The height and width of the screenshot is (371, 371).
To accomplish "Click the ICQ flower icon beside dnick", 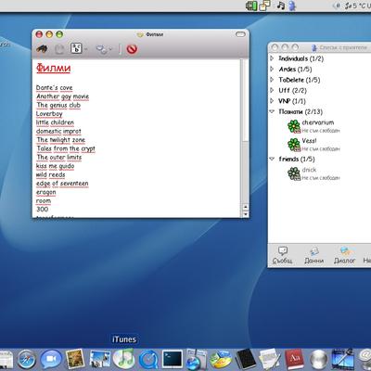I will pyautogui.click(x=294, y=173).
